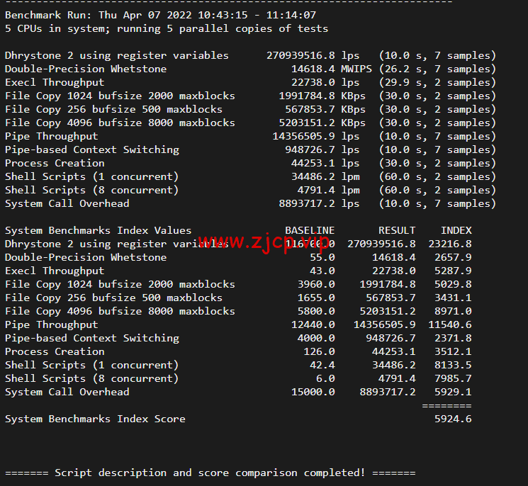This screenshot has width=528, height=486.
Task: Click index value 3431.1
Action: (453, 298)
